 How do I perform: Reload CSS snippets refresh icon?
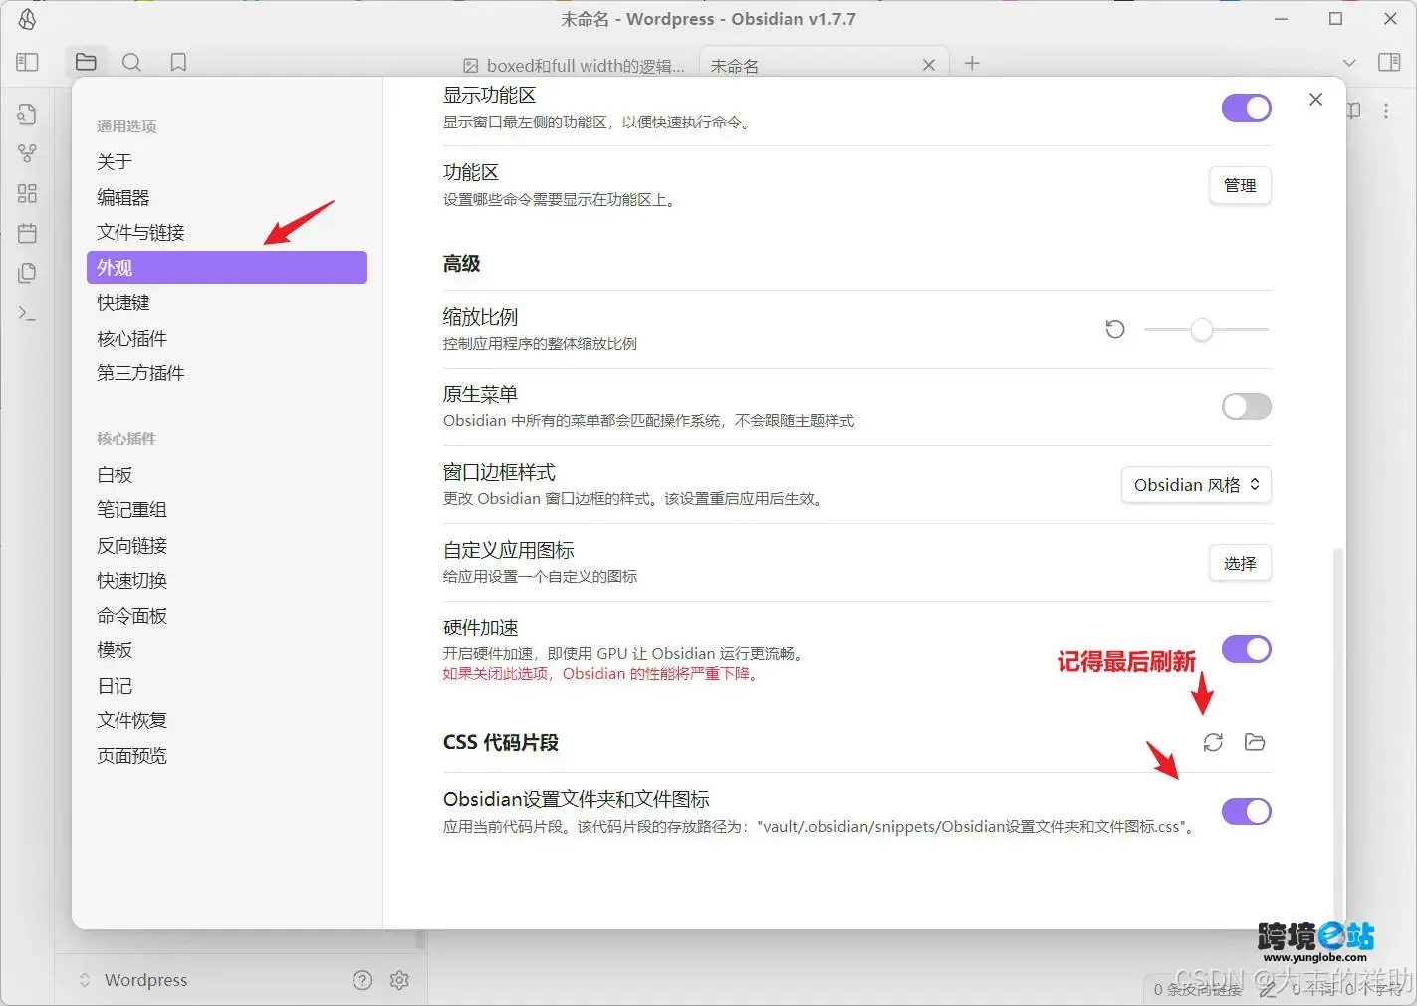pos(1213,742)
